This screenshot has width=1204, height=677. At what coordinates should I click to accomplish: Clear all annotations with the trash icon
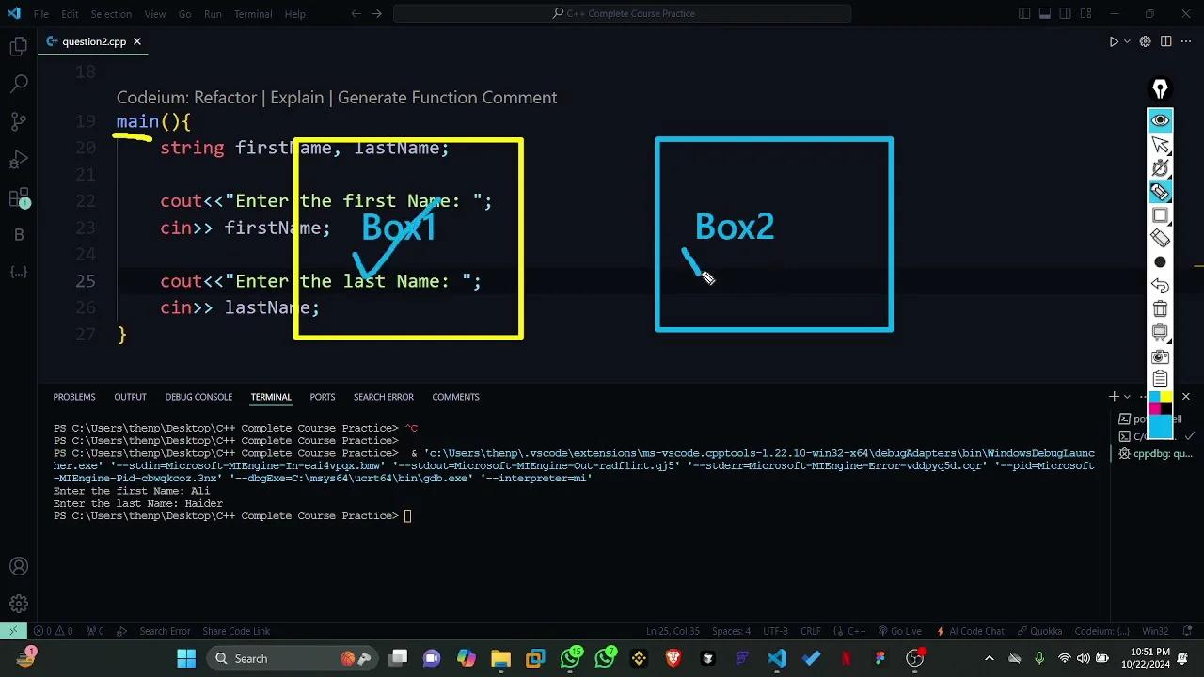(x=1160, y=308)
